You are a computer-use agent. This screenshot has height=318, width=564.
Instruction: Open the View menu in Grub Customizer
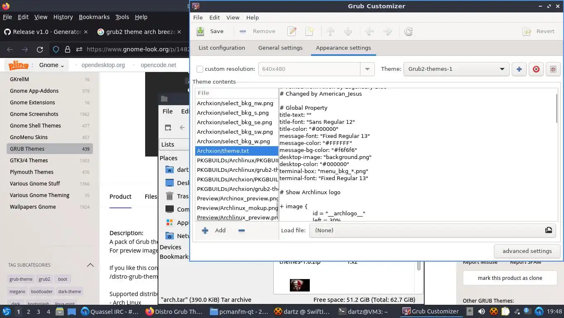click(x=233, y=17)
